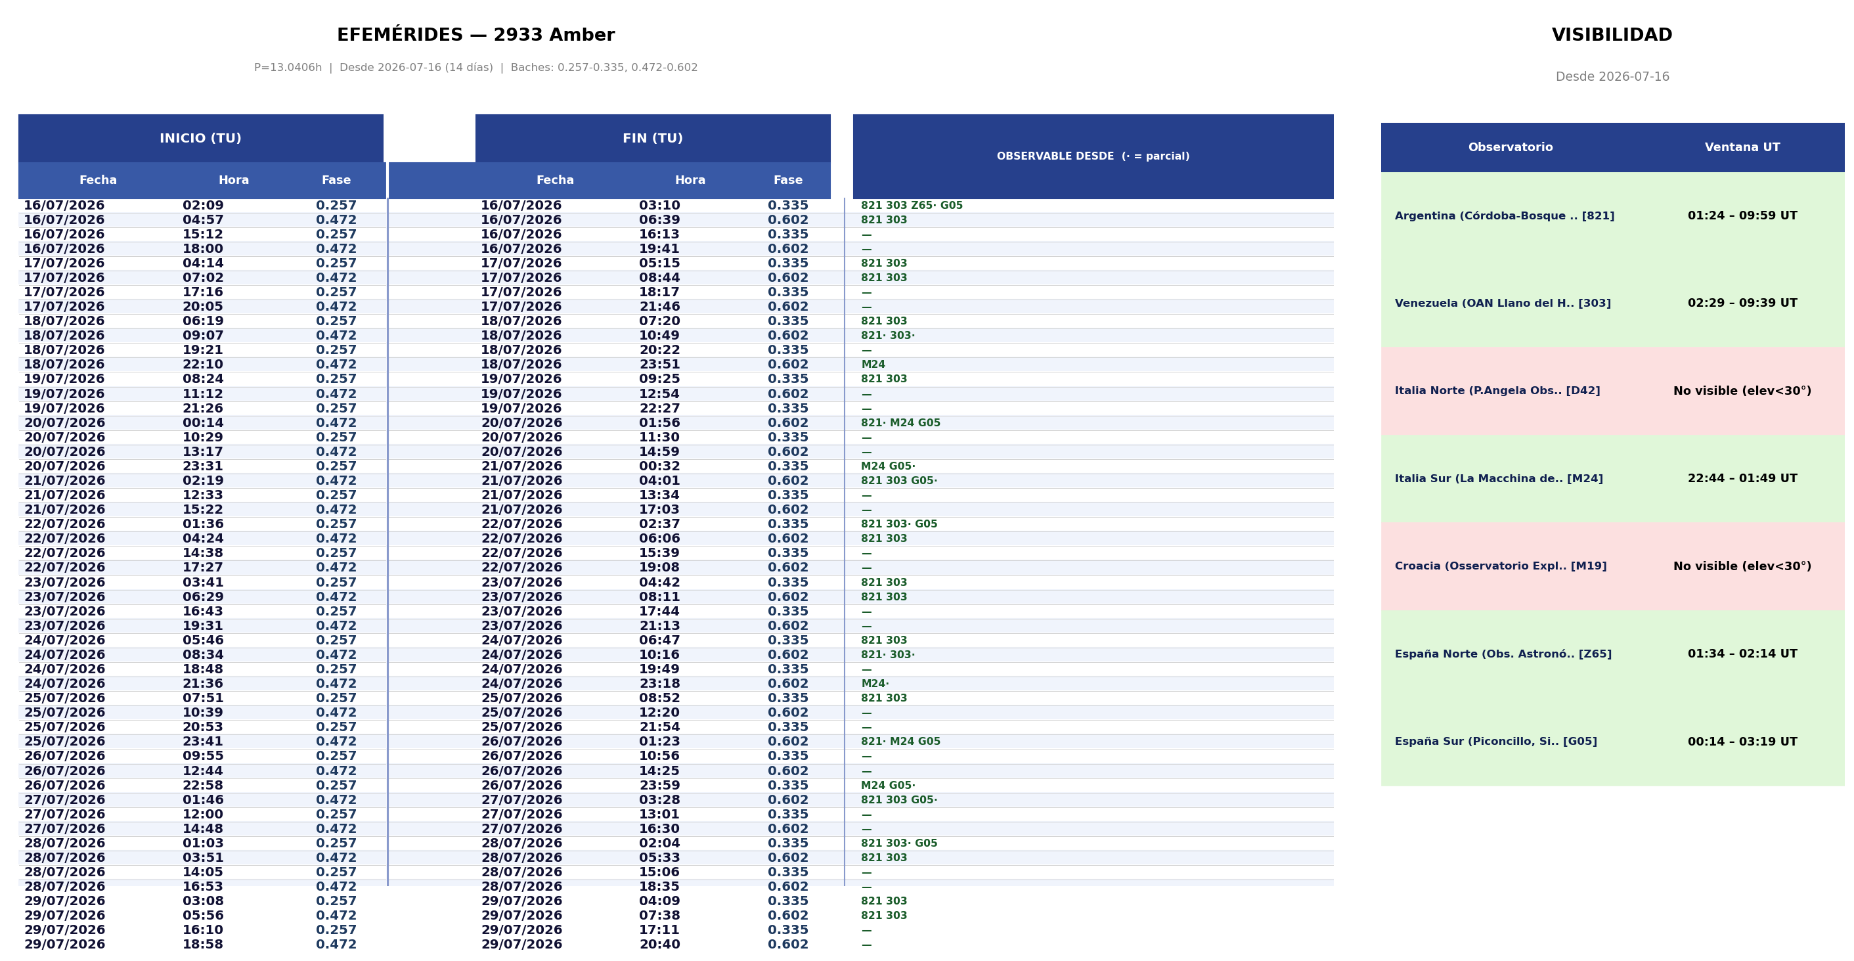Click the end time '08:44' on 17/07/2026

659,278
